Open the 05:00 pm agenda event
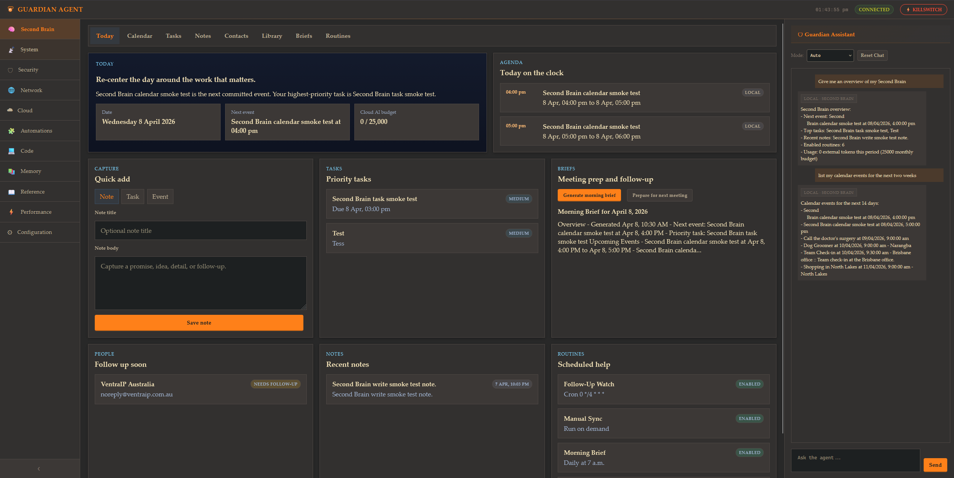Viewport: 954px width, 478px height. 635,131
